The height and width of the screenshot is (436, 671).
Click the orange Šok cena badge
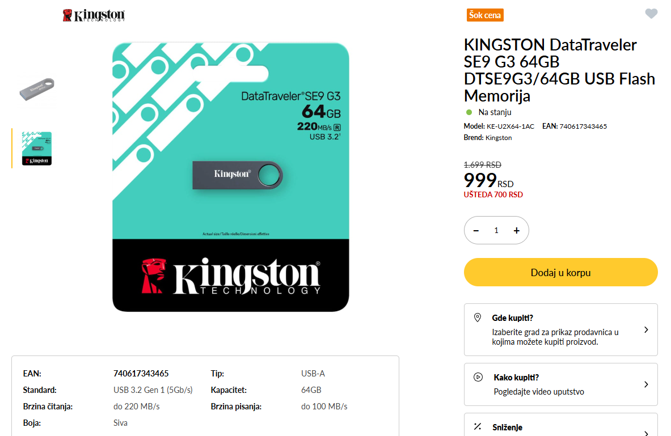(x=485, y=15)
